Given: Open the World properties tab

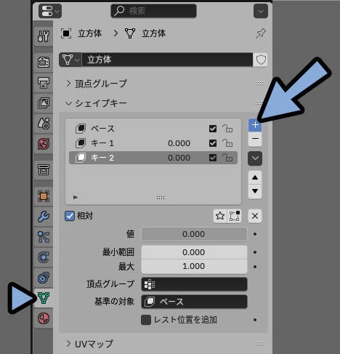Looking at the screenshot, I should [44, 144].
